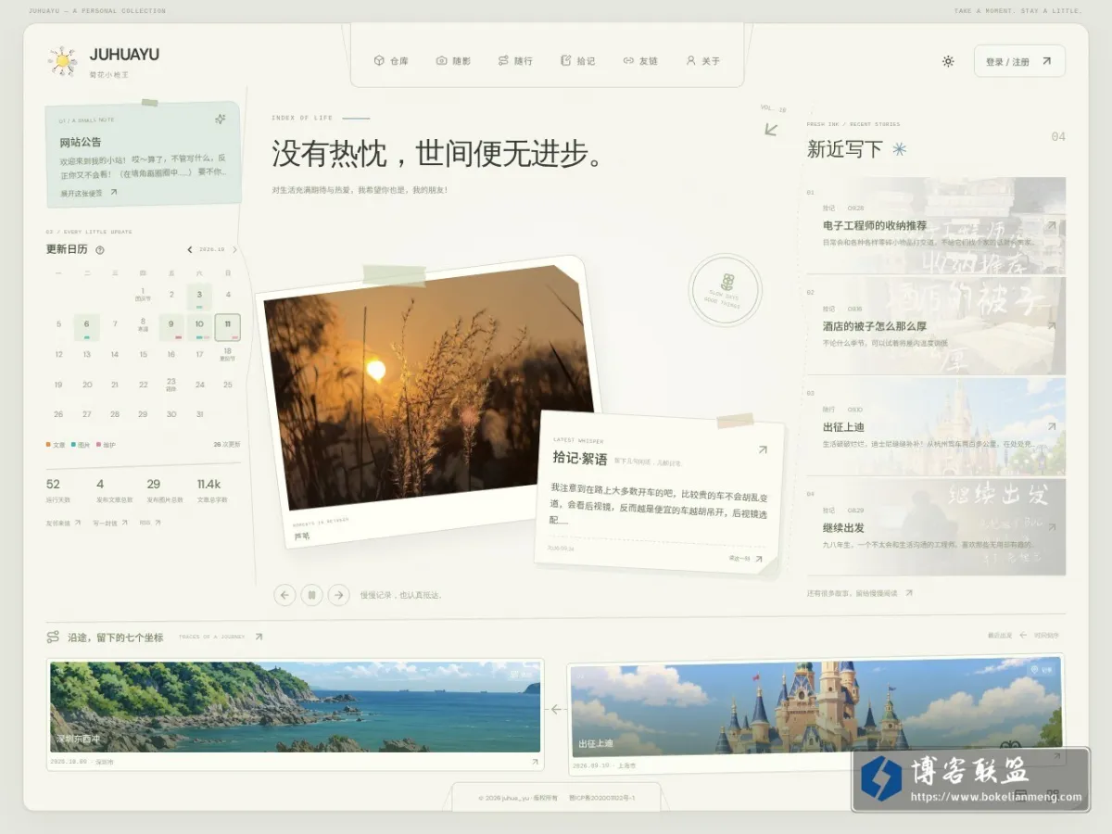Click previous slide arrow button
Viewport: 1112px width, 834px height.
pyautogui.click(x=285, y=595)
